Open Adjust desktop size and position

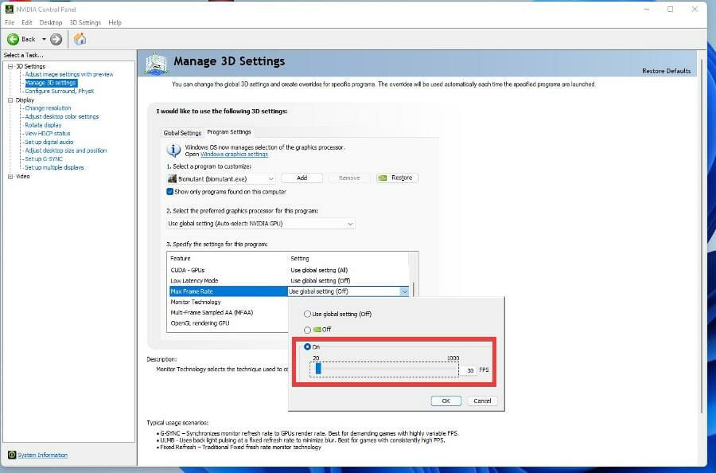pyautogui.click(x=66, y=150)
